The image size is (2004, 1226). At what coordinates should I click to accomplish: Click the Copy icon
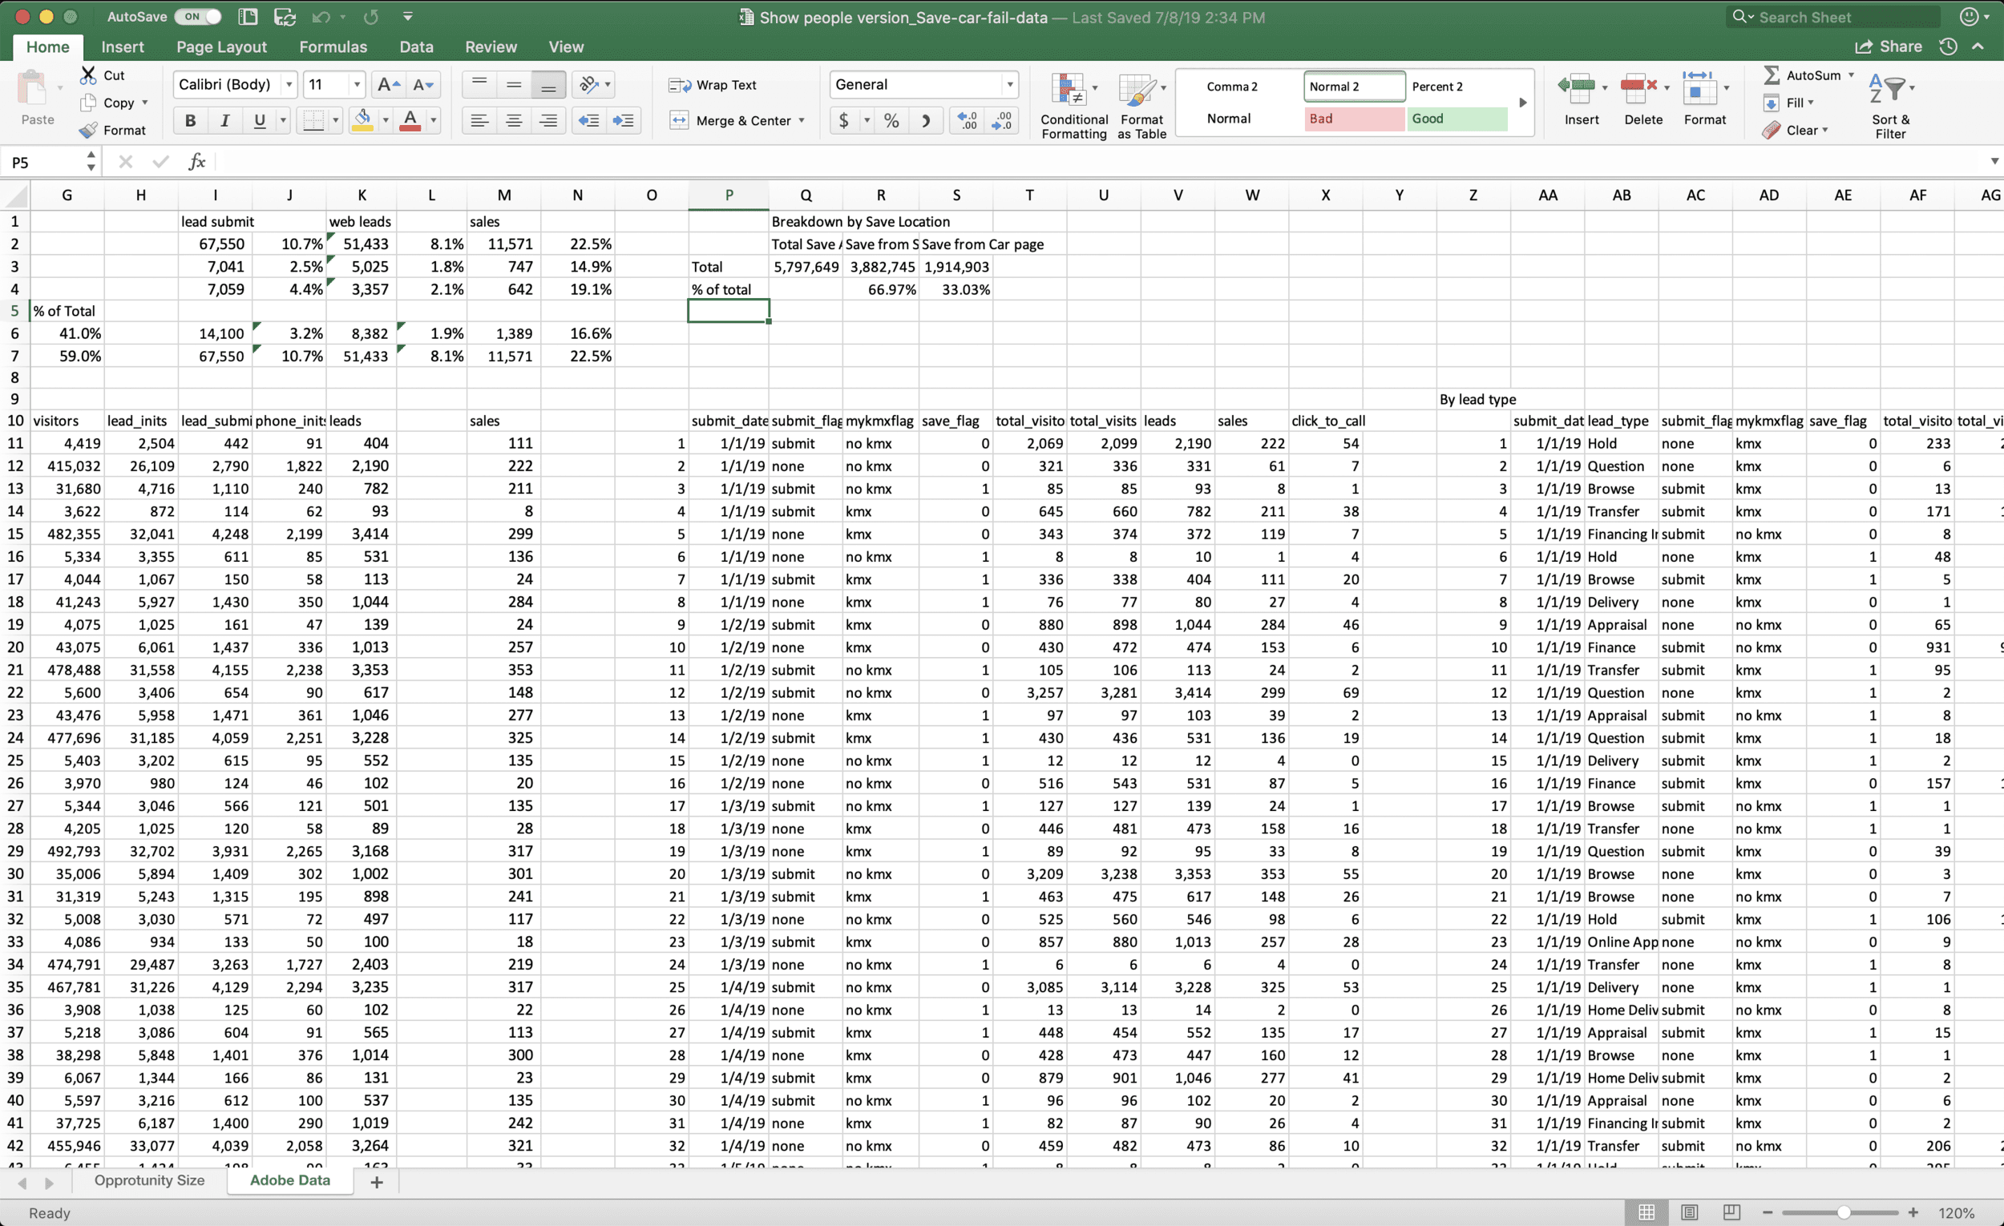tap(89, 103)
